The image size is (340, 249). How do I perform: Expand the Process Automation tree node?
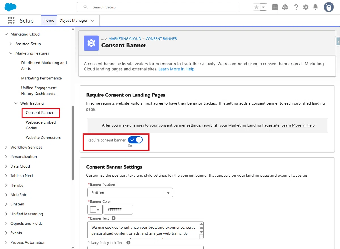pos(6,242)
